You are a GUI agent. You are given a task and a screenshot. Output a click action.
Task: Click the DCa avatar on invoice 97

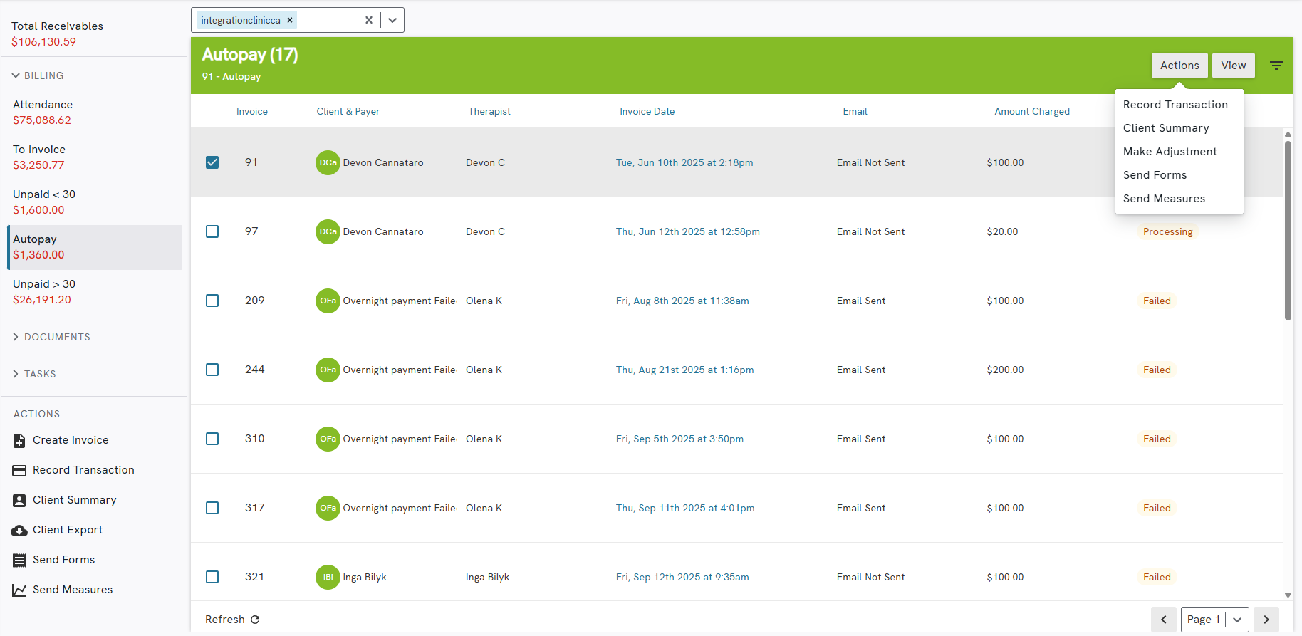click(328, 231)
